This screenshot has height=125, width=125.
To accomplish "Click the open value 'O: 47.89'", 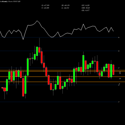I will tap(45, 5).
